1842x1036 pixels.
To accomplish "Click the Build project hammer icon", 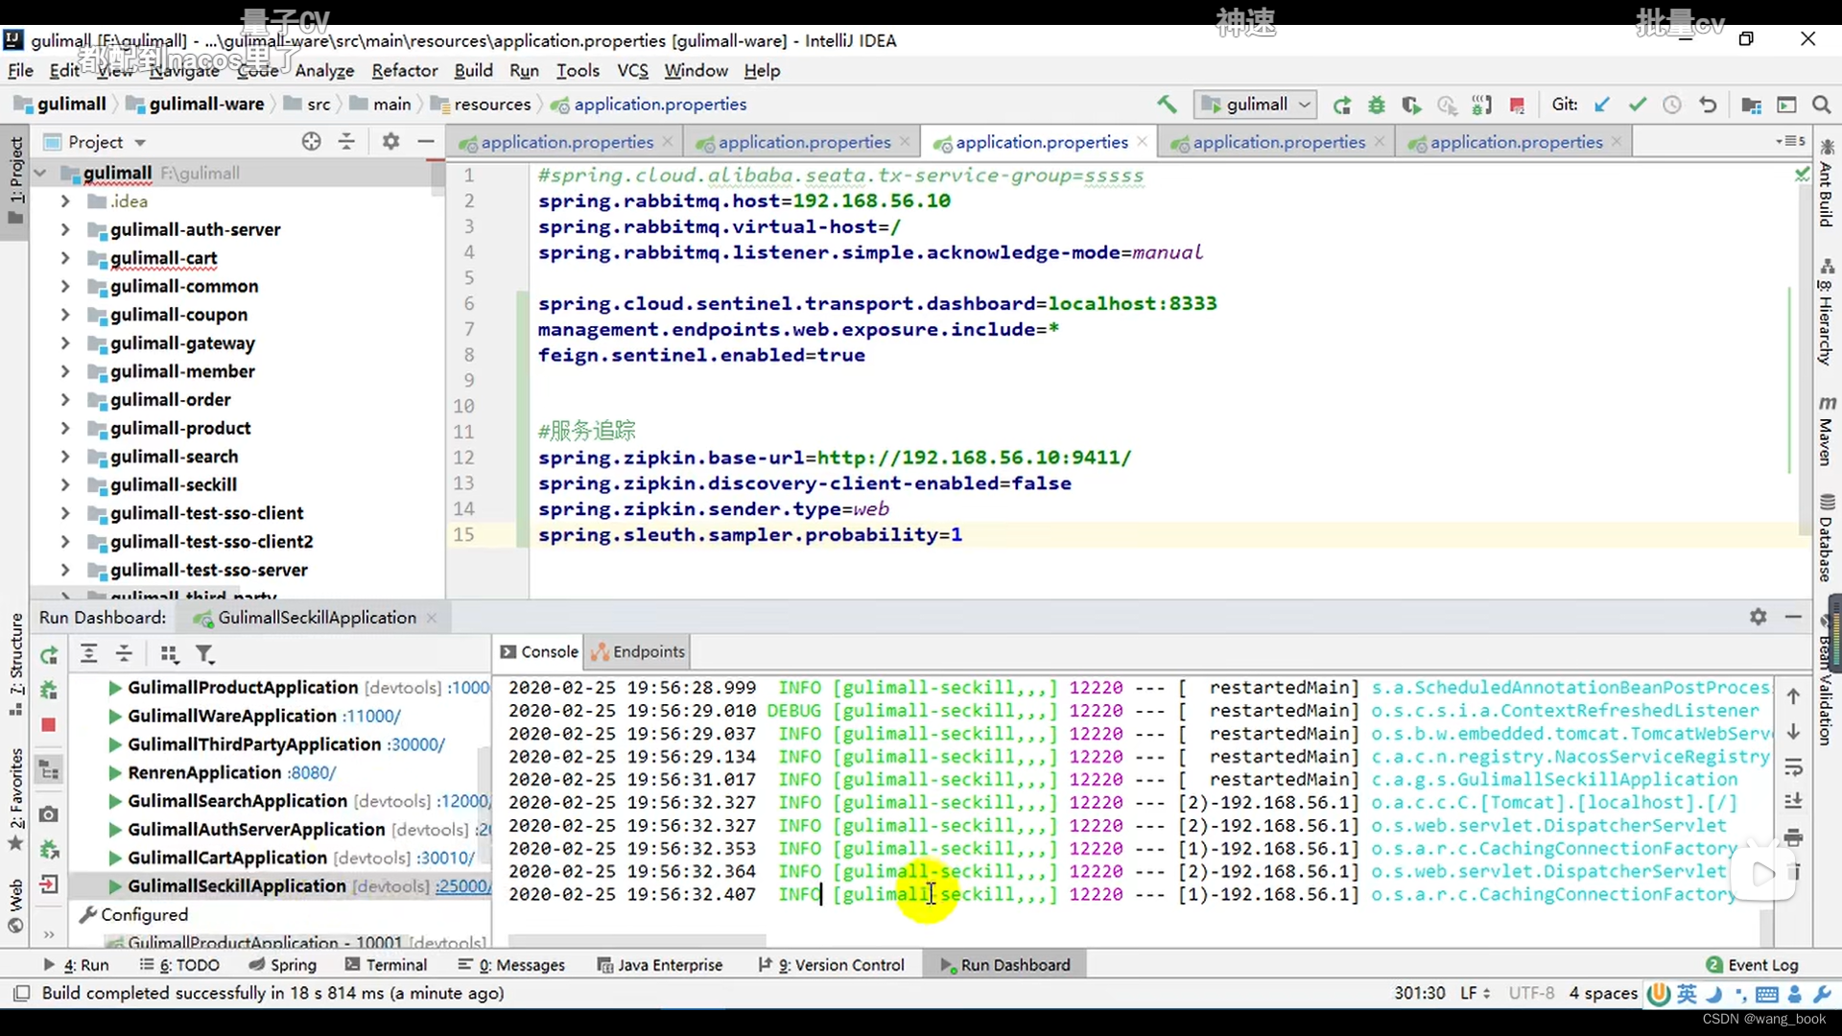I will 1167,105.
